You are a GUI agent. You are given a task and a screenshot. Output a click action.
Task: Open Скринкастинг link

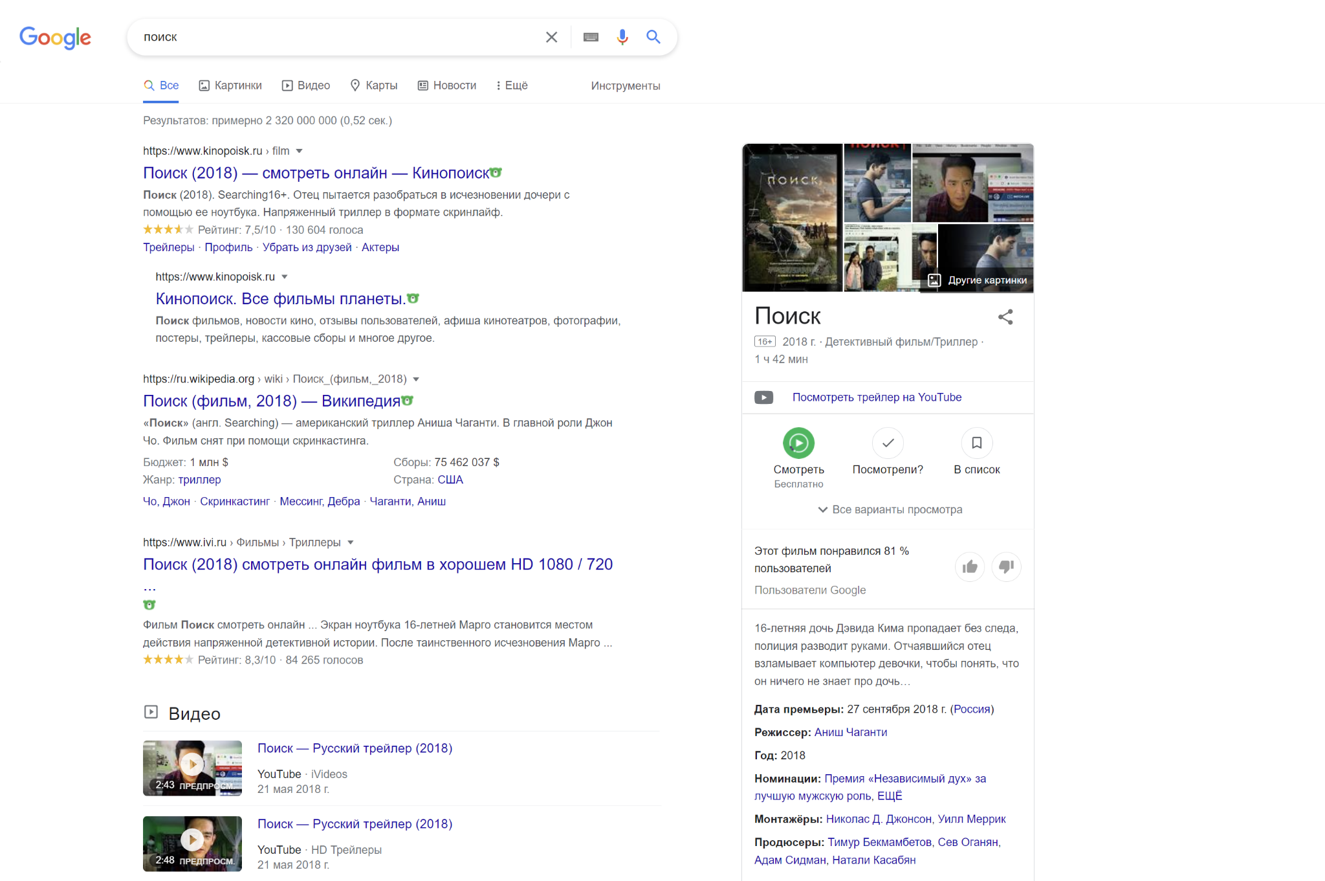[x=235, y=502]
